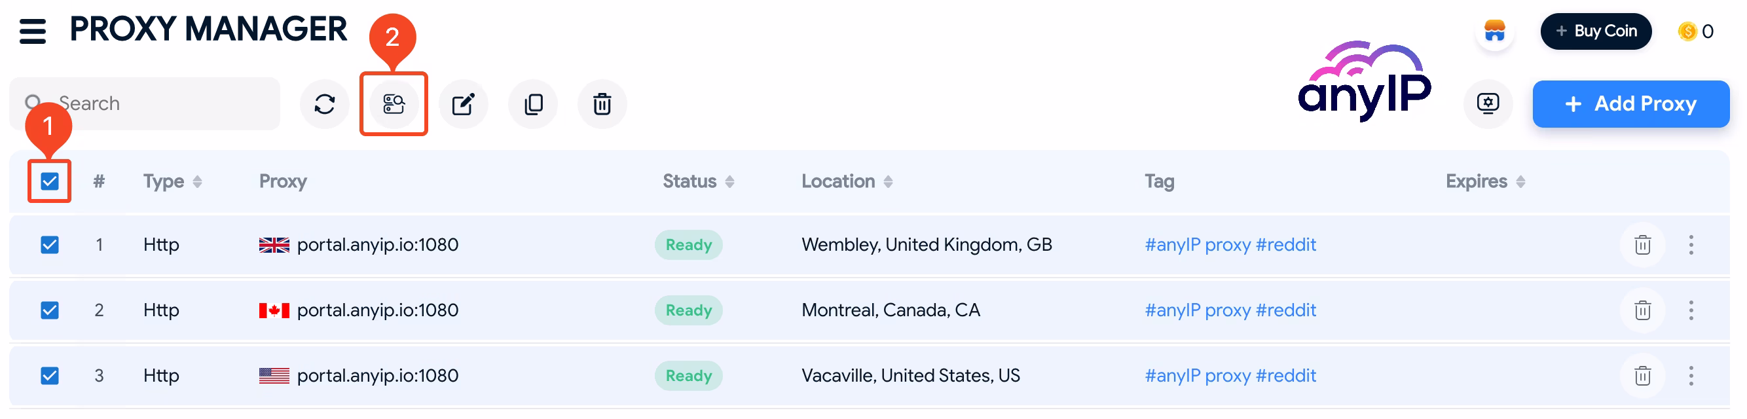Viewport: 1747px width, 419px height.
Task: Select the edit proxy icon
Action: (x=464, y=103)
